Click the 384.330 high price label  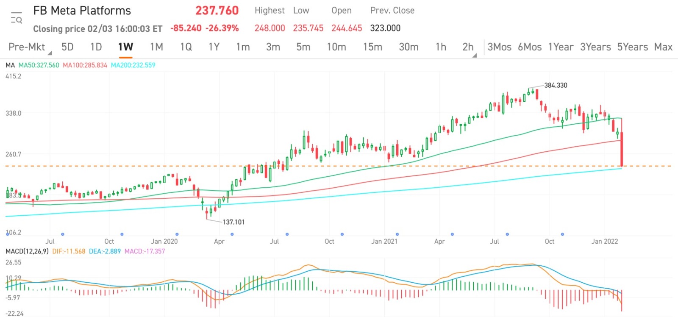coord(556,85)
